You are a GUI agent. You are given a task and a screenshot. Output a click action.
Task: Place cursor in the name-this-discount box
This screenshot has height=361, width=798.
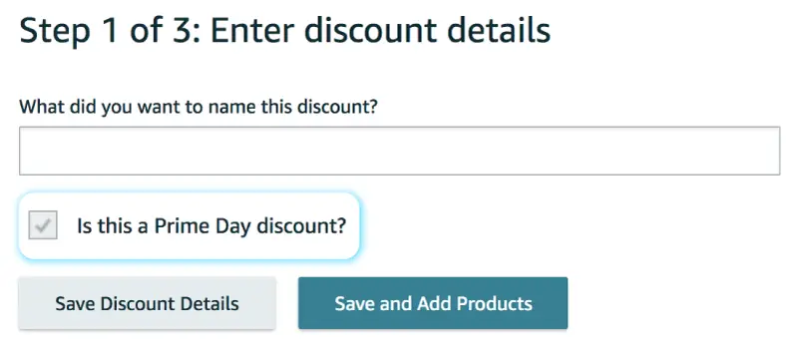[x=400, y=151]
